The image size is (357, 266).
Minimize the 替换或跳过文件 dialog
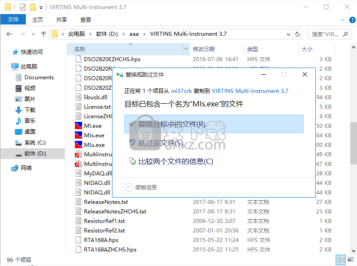[x=264, y=75]
